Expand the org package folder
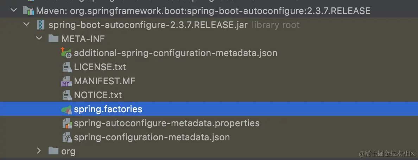418x160 pixels. point(39,151)
